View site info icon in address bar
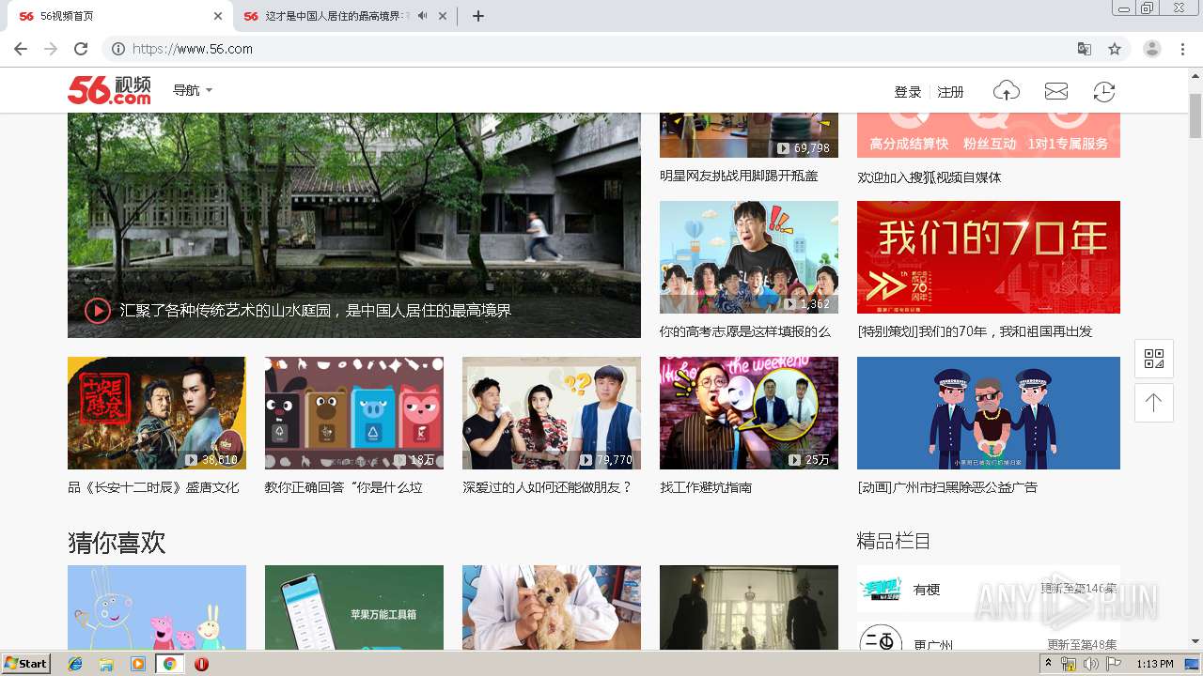The height and width of the screenshot is (676, 1203). (117, 49)
